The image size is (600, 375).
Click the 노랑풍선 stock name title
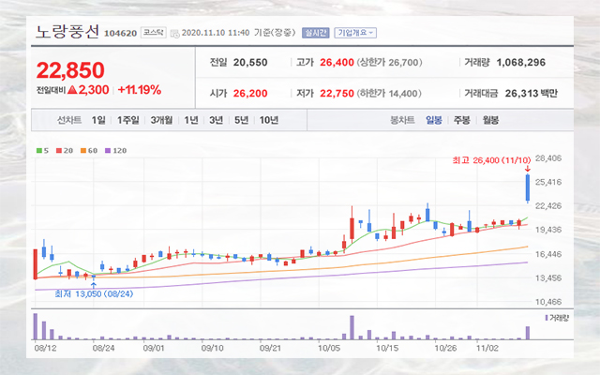67,32
